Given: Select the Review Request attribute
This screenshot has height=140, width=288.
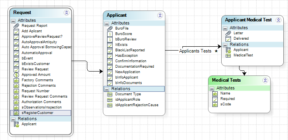Looking at the screenshot, I should [35, 69].
